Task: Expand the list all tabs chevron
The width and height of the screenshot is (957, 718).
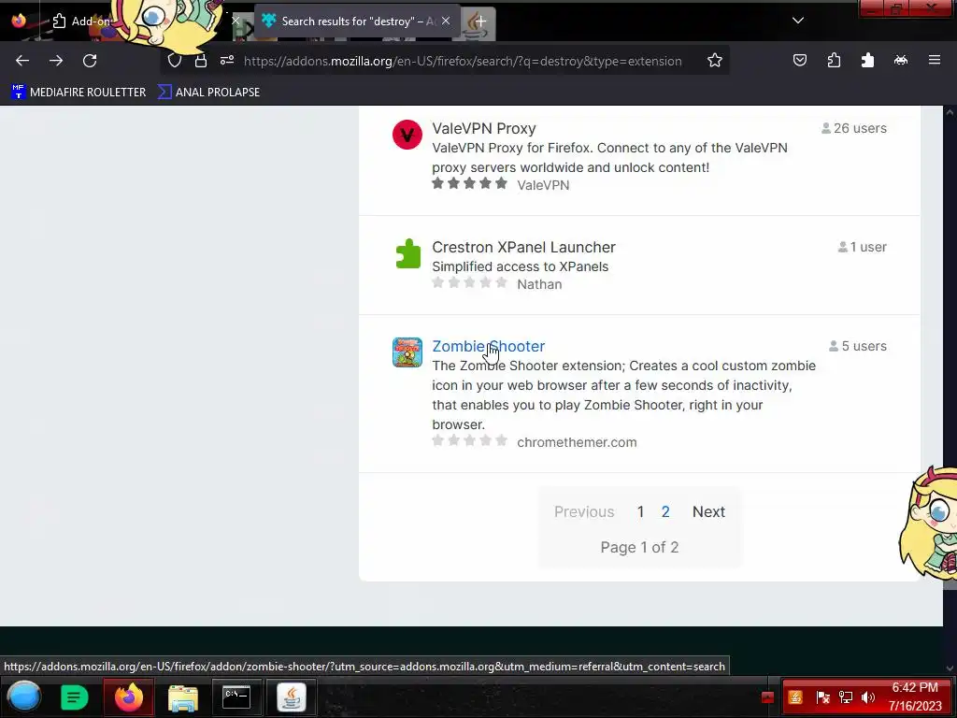Action: 798,21
